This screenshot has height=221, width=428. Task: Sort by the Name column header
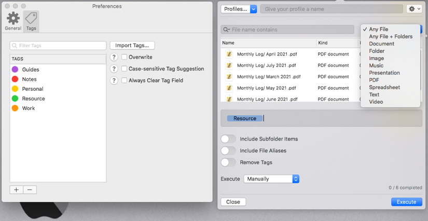[x=268, y=43]
